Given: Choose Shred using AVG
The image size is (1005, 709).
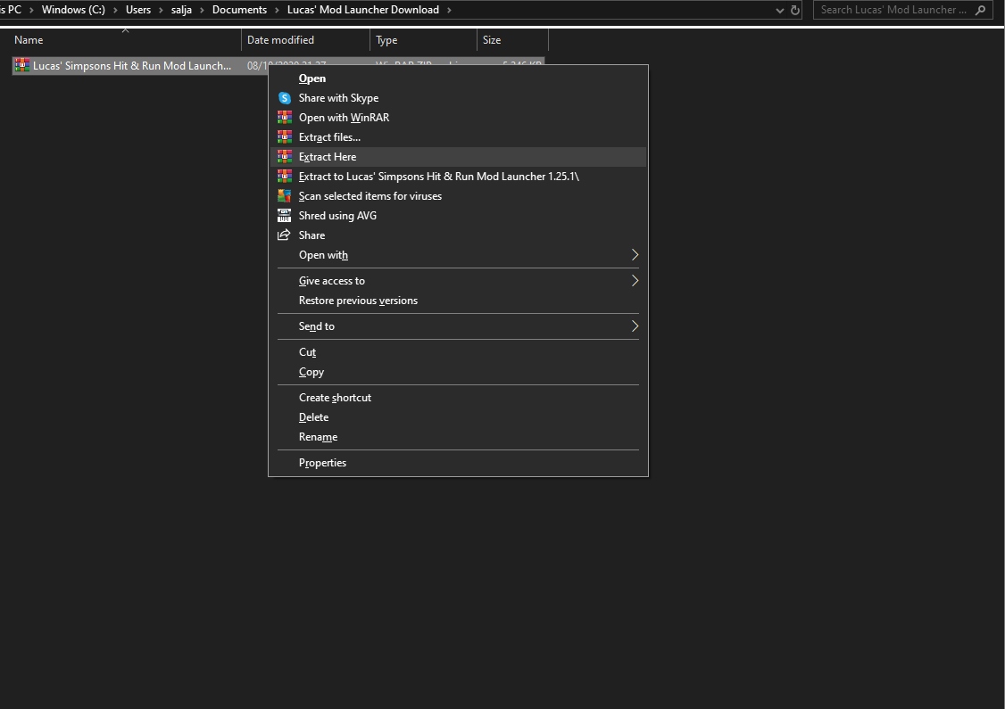Looking at the screenshot, I should pos(458,216).
